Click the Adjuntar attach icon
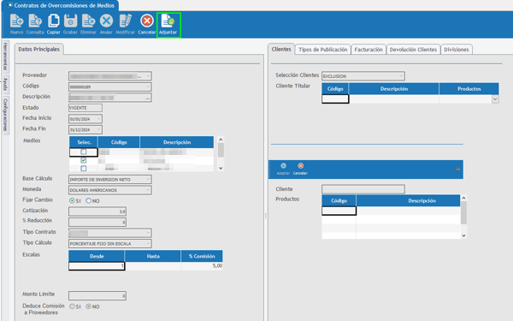513x321 pixels. 168,25
